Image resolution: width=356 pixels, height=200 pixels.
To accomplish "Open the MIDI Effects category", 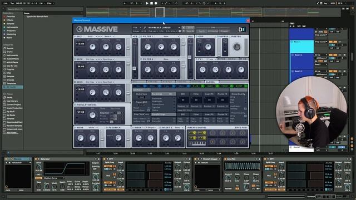I will 12,62.
